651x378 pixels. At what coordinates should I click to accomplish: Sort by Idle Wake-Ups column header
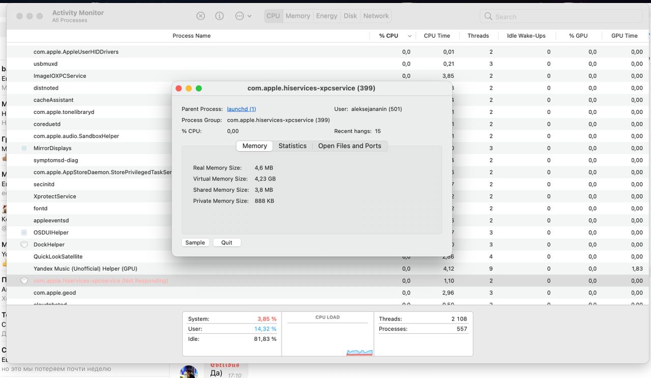click(526, 36)
